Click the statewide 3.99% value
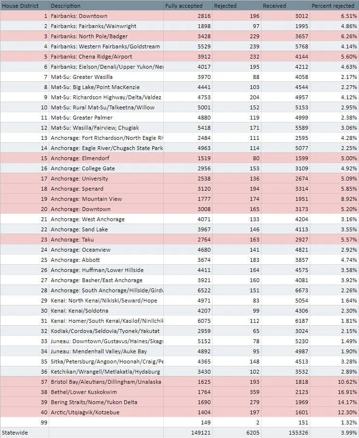The width and height of the screenshot is (359, 438). [x=349, y=433]
